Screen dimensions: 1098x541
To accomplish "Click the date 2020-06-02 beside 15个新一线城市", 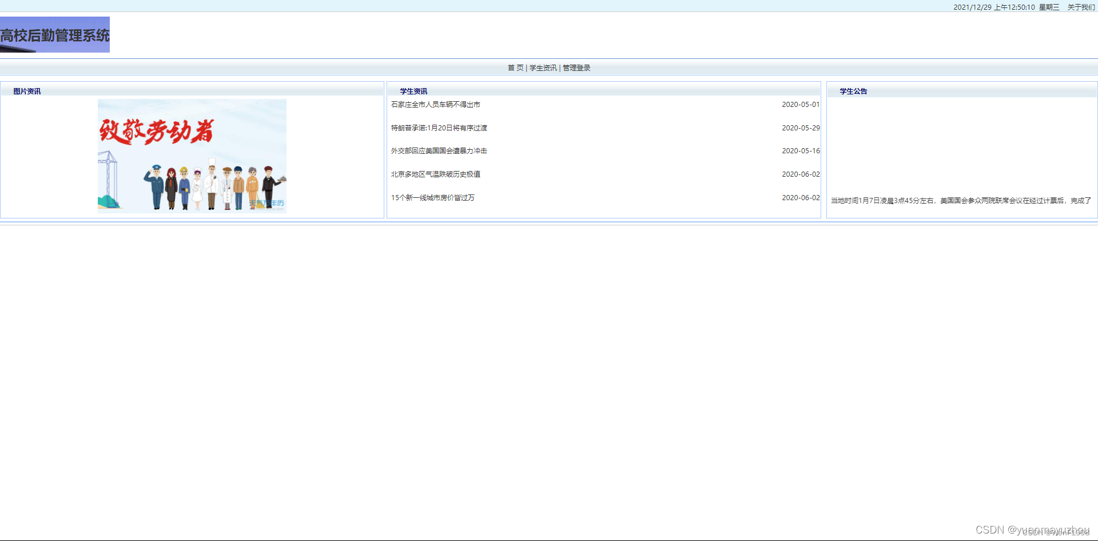I will 801,198.
